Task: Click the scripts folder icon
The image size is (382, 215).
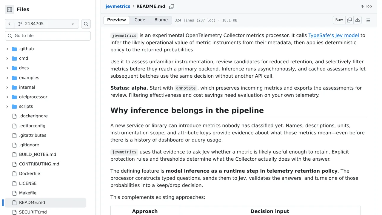Action: point(14,106)
